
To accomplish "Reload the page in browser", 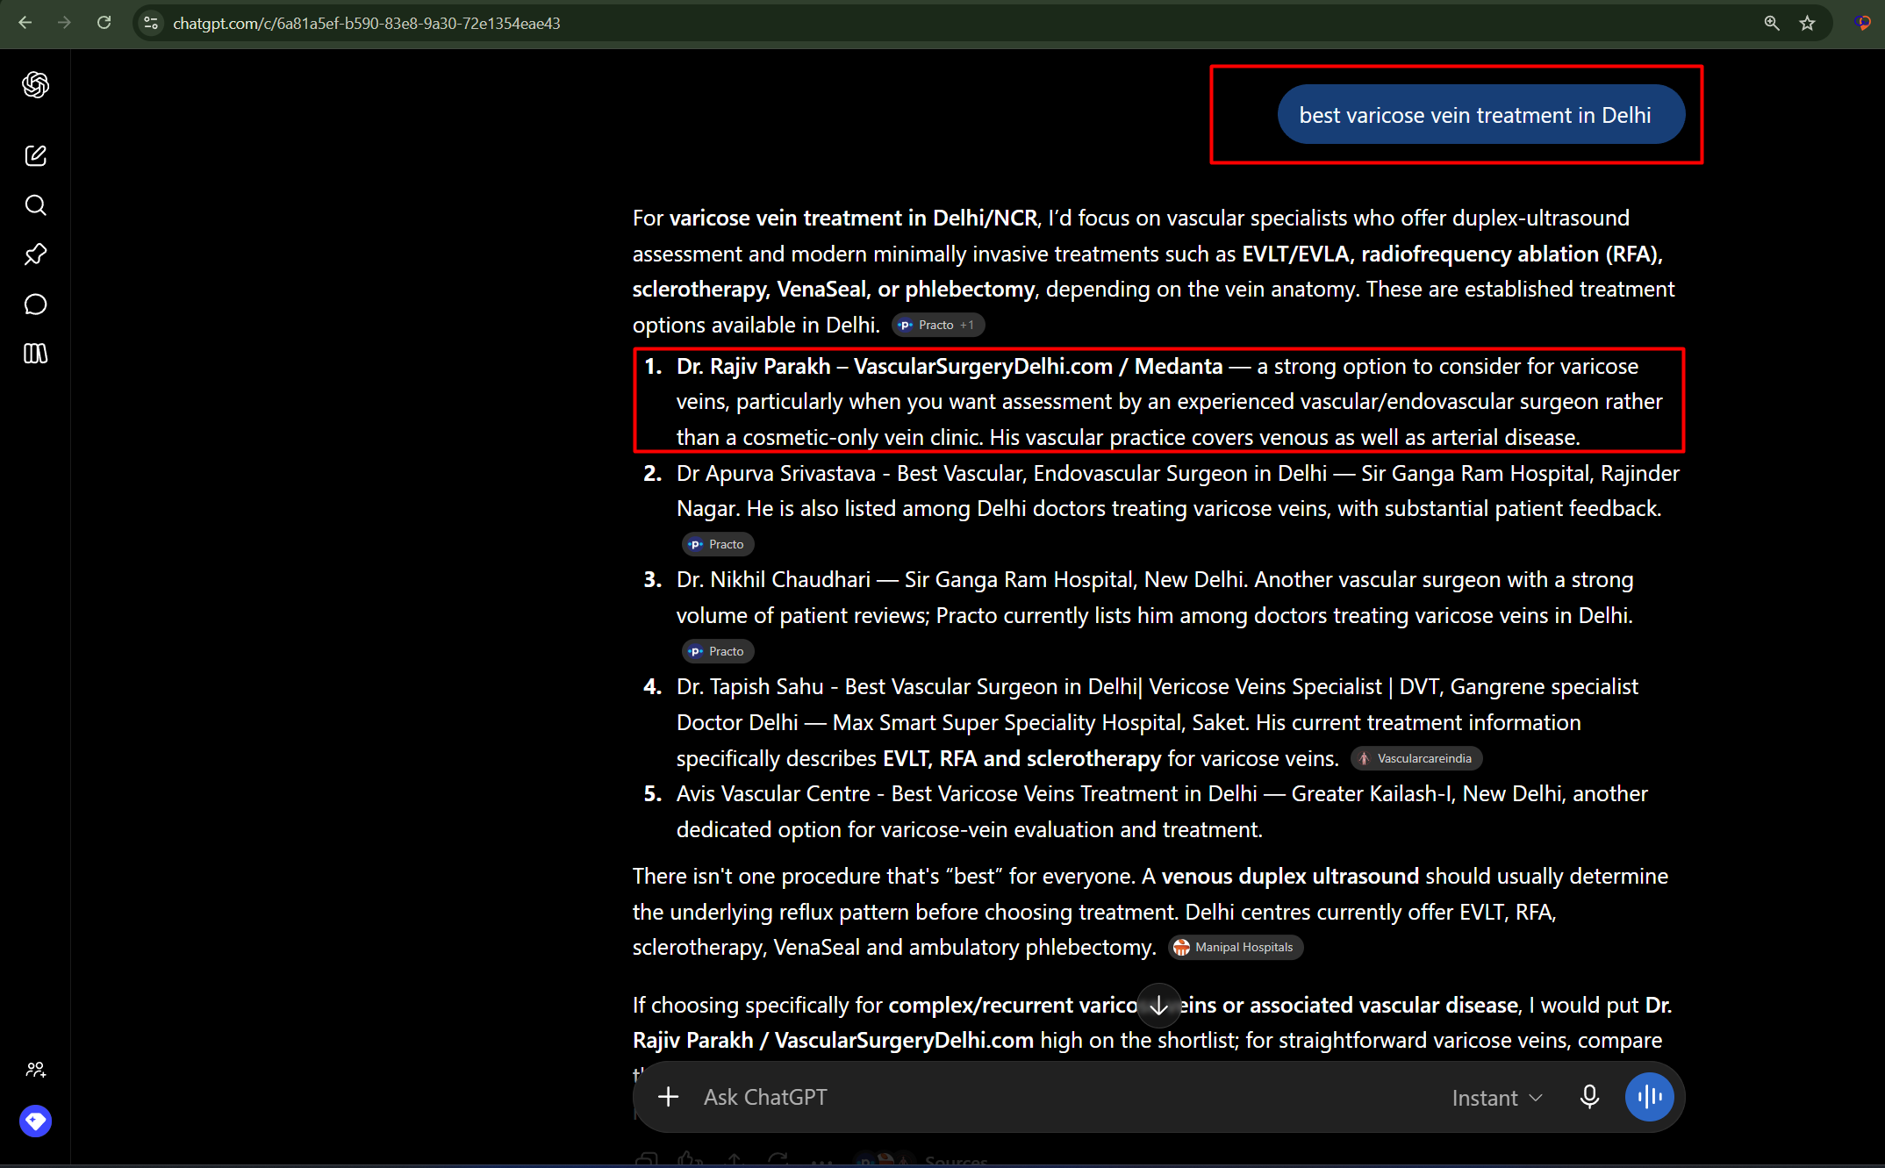I will [x=104, y=23].
